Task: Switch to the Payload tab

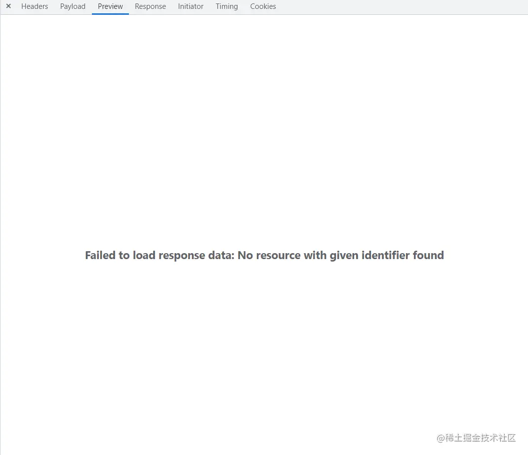Action: [73, 6]
